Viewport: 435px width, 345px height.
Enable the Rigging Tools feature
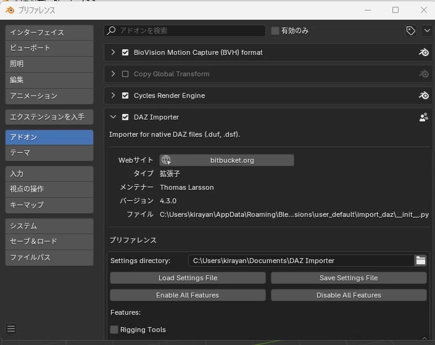[114, 330]
